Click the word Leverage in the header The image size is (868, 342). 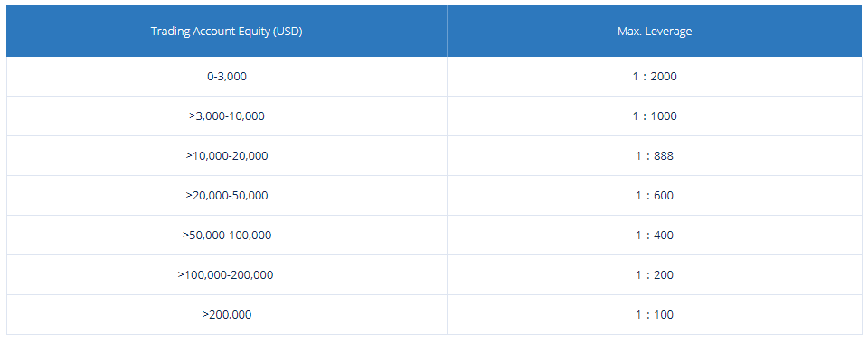[673, 32]
